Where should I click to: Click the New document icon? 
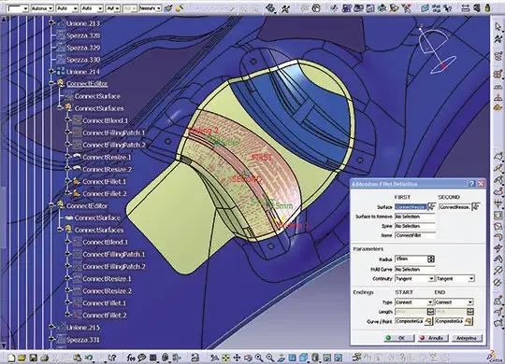tap(11, 357)
